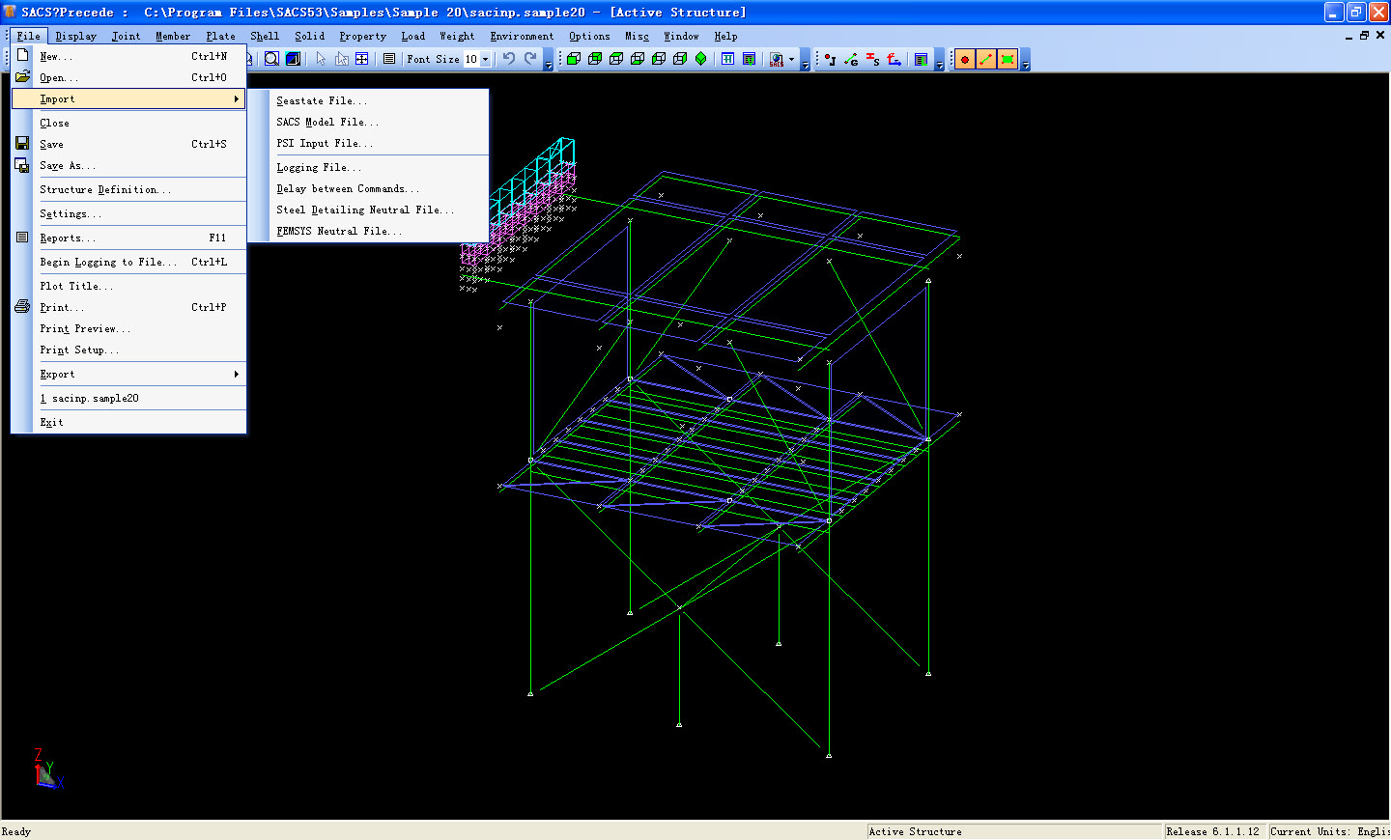This screenshot has height=840, width=1391.
Task: Expand the Export submenu
Action: [129, 374]
